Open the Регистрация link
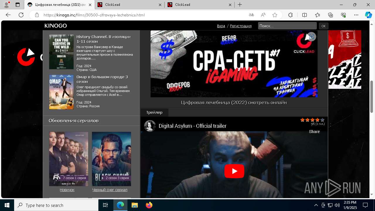This screenshot has width=375, height=211. pos(241,26)
